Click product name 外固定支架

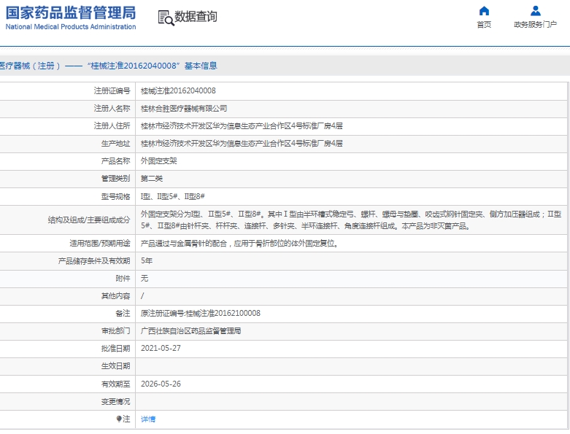[x=159, y=161]
